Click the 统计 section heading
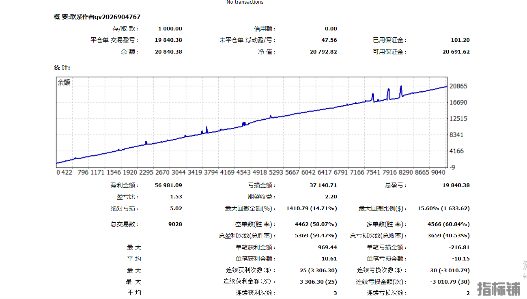527x299 pixels. pyautogui.click(x=62, y=68)
